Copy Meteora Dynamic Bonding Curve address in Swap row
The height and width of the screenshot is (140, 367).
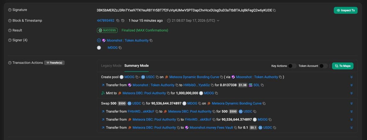click(x=264, y=103)
